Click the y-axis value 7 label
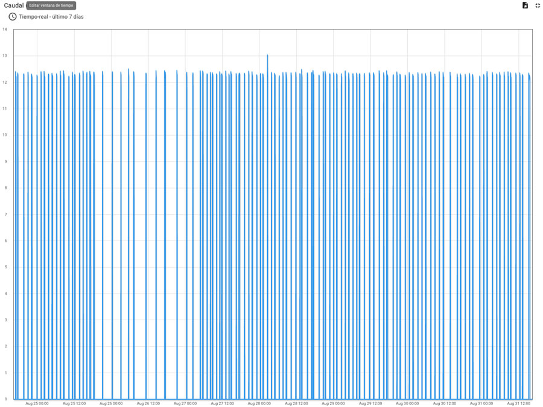The height and width of the screenshot is (407, 543). tap(5, 215)
